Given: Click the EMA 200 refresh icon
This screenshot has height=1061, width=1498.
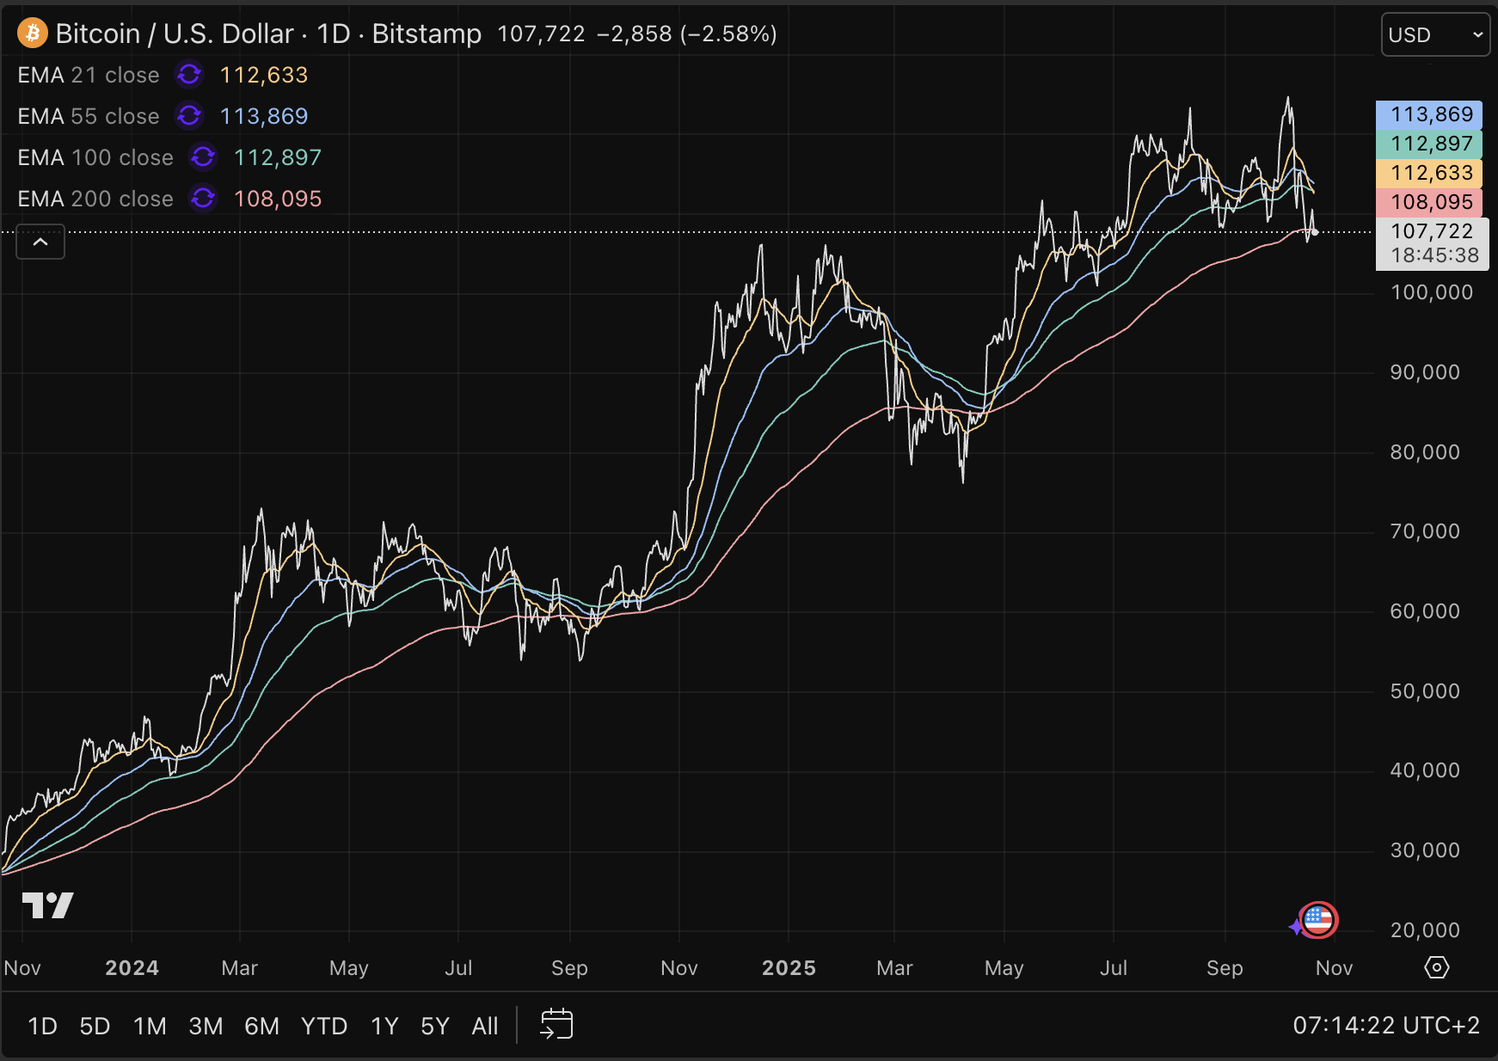Looking at the screenshot, I should click(x=203, y=198).
